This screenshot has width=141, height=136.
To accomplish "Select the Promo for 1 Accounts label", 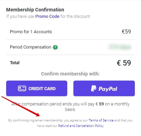I will [x=31, y=32].
